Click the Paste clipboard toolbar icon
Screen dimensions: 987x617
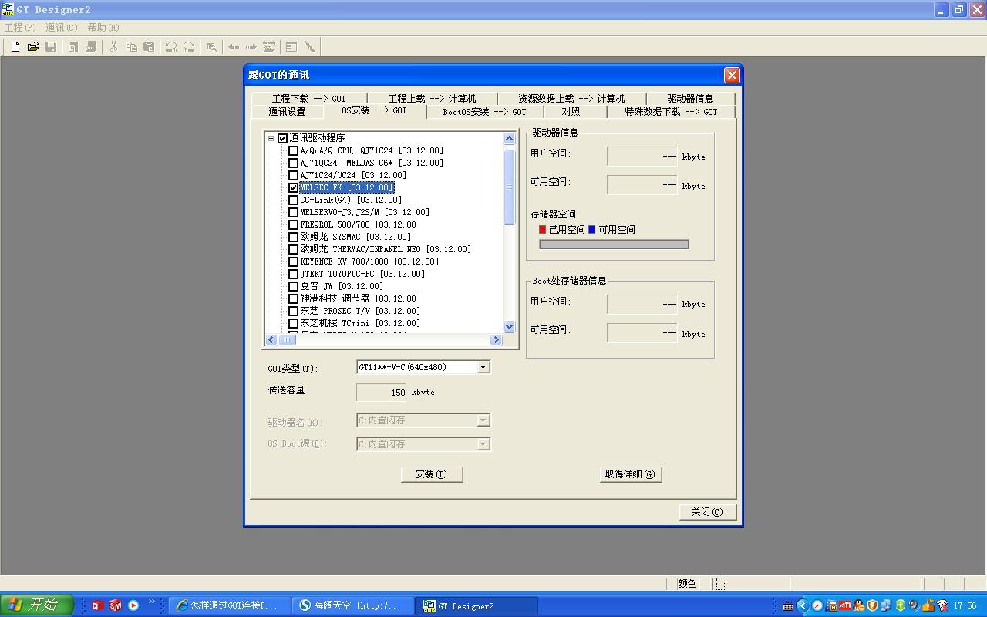pos(150,47)
